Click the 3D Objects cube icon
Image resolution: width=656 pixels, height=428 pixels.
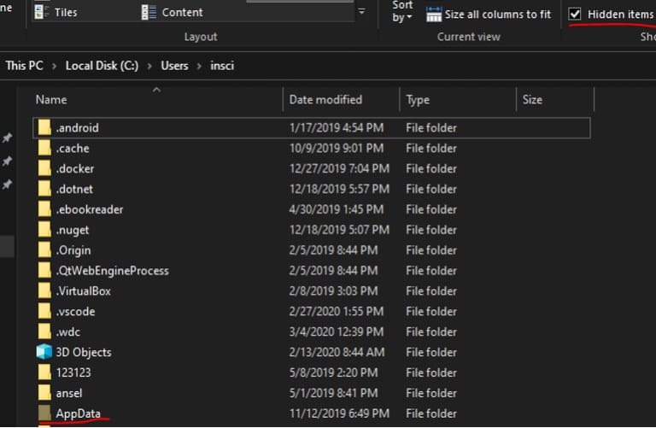pyautogui.click(x=44, y=352)
